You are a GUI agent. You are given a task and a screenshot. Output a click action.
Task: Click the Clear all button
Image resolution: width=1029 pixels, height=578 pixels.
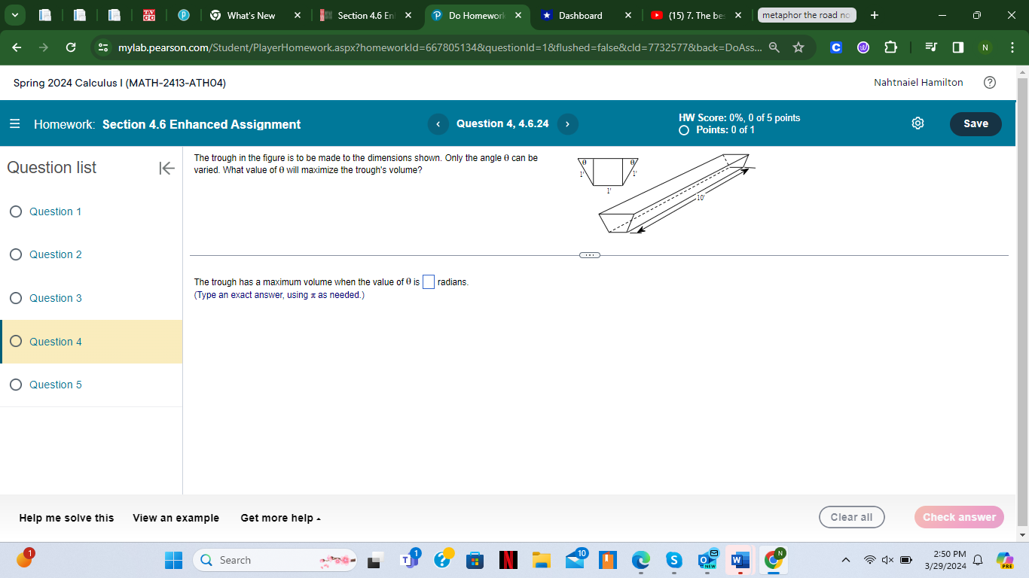click(851, 517)
